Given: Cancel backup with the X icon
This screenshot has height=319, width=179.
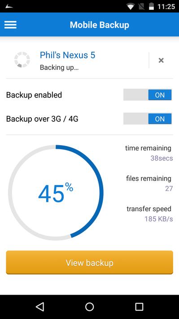Looking at the screenshot, I should (161, 60).
